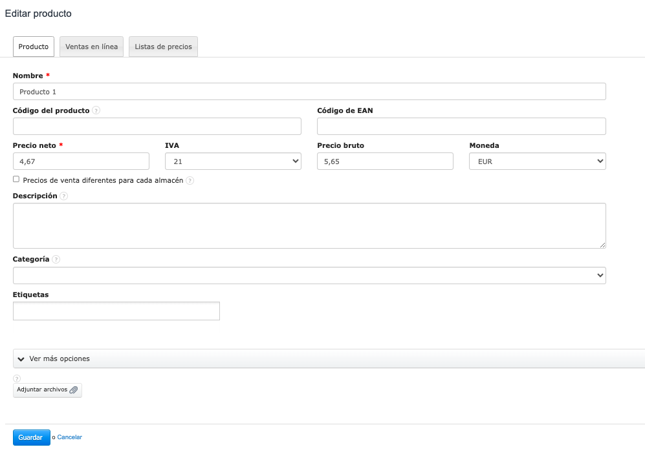645x456 pixels.
Task: Click Adjuntar archivos paperclip button
Action: (x=47, y=390)
